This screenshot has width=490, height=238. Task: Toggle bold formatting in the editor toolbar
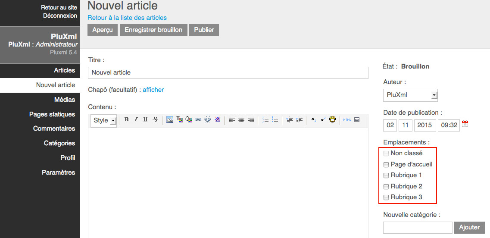coord(126,120)
